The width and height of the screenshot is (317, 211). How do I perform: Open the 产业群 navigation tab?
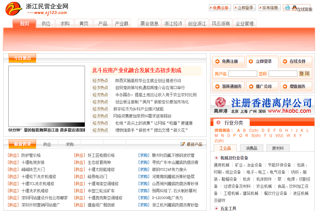click(122, 24)
